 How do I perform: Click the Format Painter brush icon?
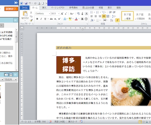click(31, 20)
